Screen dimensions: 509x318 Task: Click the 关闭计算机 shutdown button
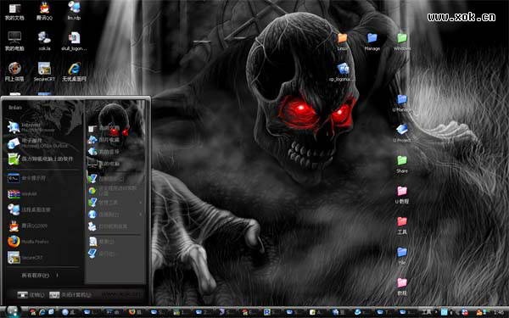tap(70, 294)
